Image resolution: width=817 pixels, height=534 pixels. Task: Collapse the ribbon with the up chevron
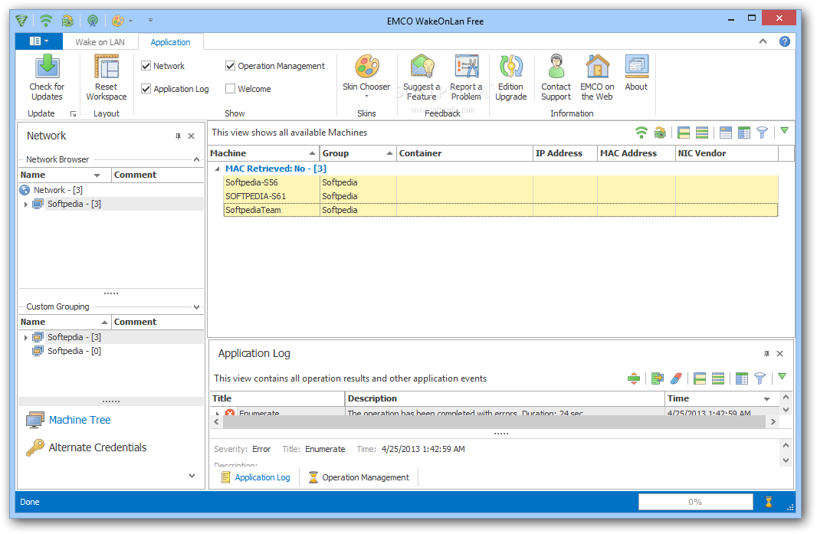tap(763, 41)
